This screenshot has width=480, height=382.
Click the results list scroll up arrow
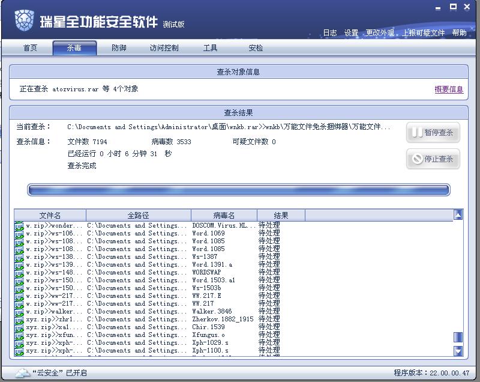point(458,215)
